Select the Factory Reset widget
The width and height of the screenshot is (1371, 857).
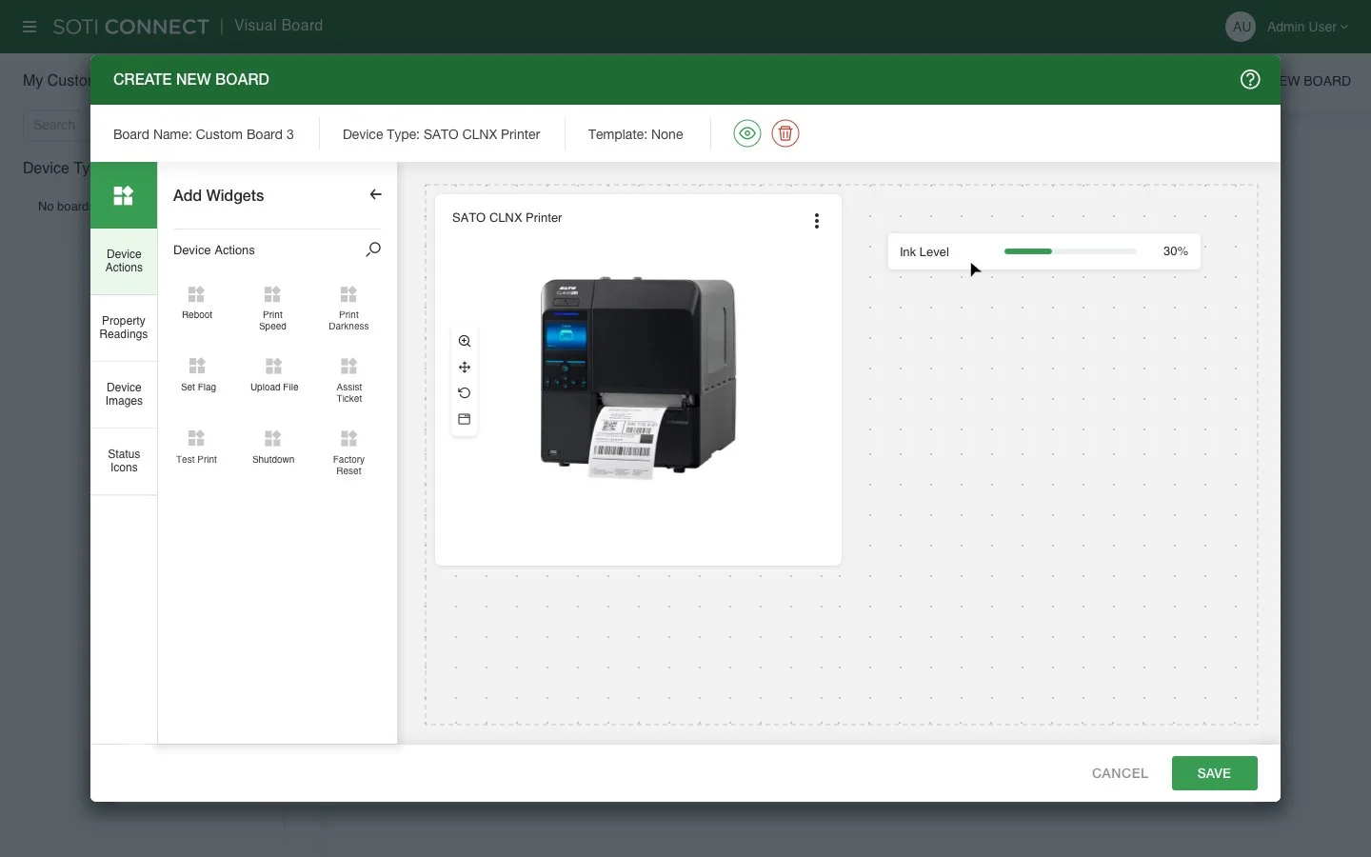click(x=348, y=452)
